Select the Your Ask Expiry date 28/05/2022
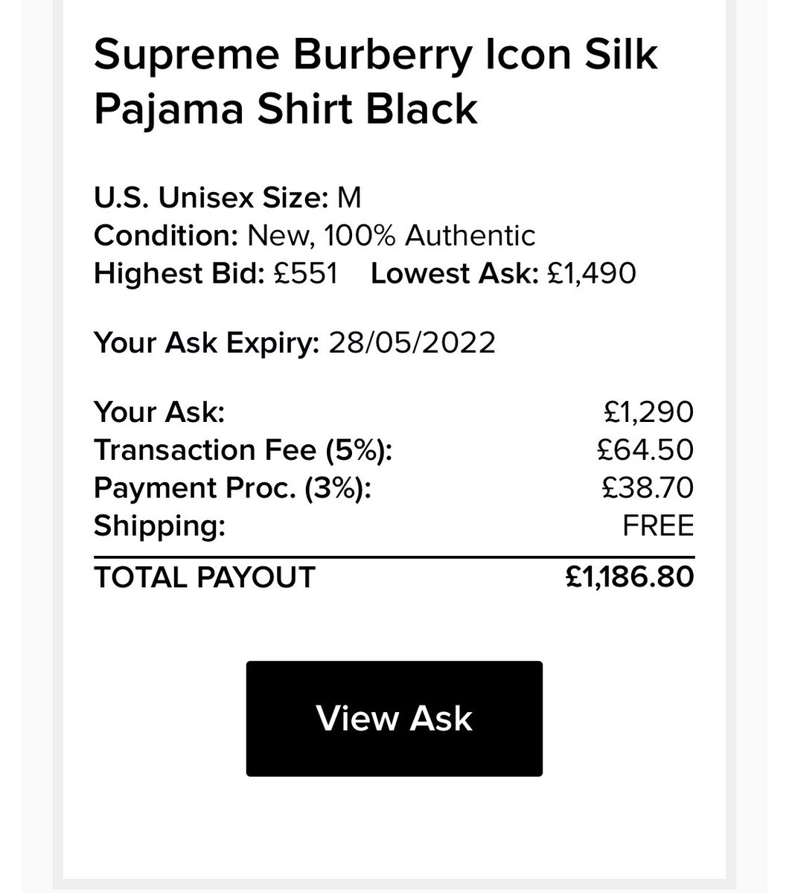The image size is (789, 893). coord(412,343)
